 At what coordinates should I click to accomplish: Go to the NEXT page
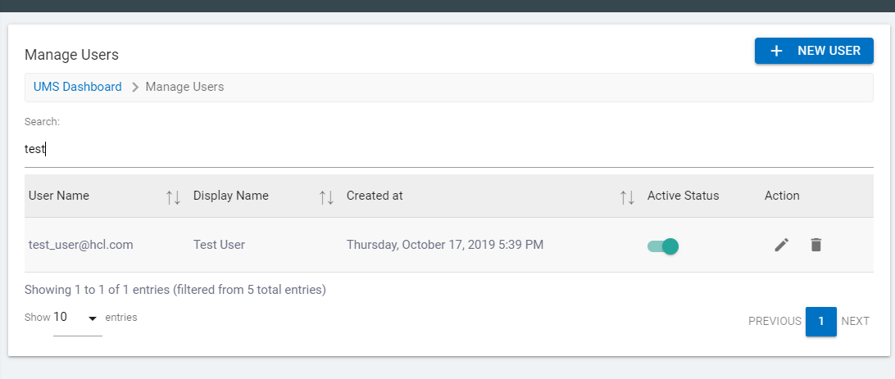(855, 321)
